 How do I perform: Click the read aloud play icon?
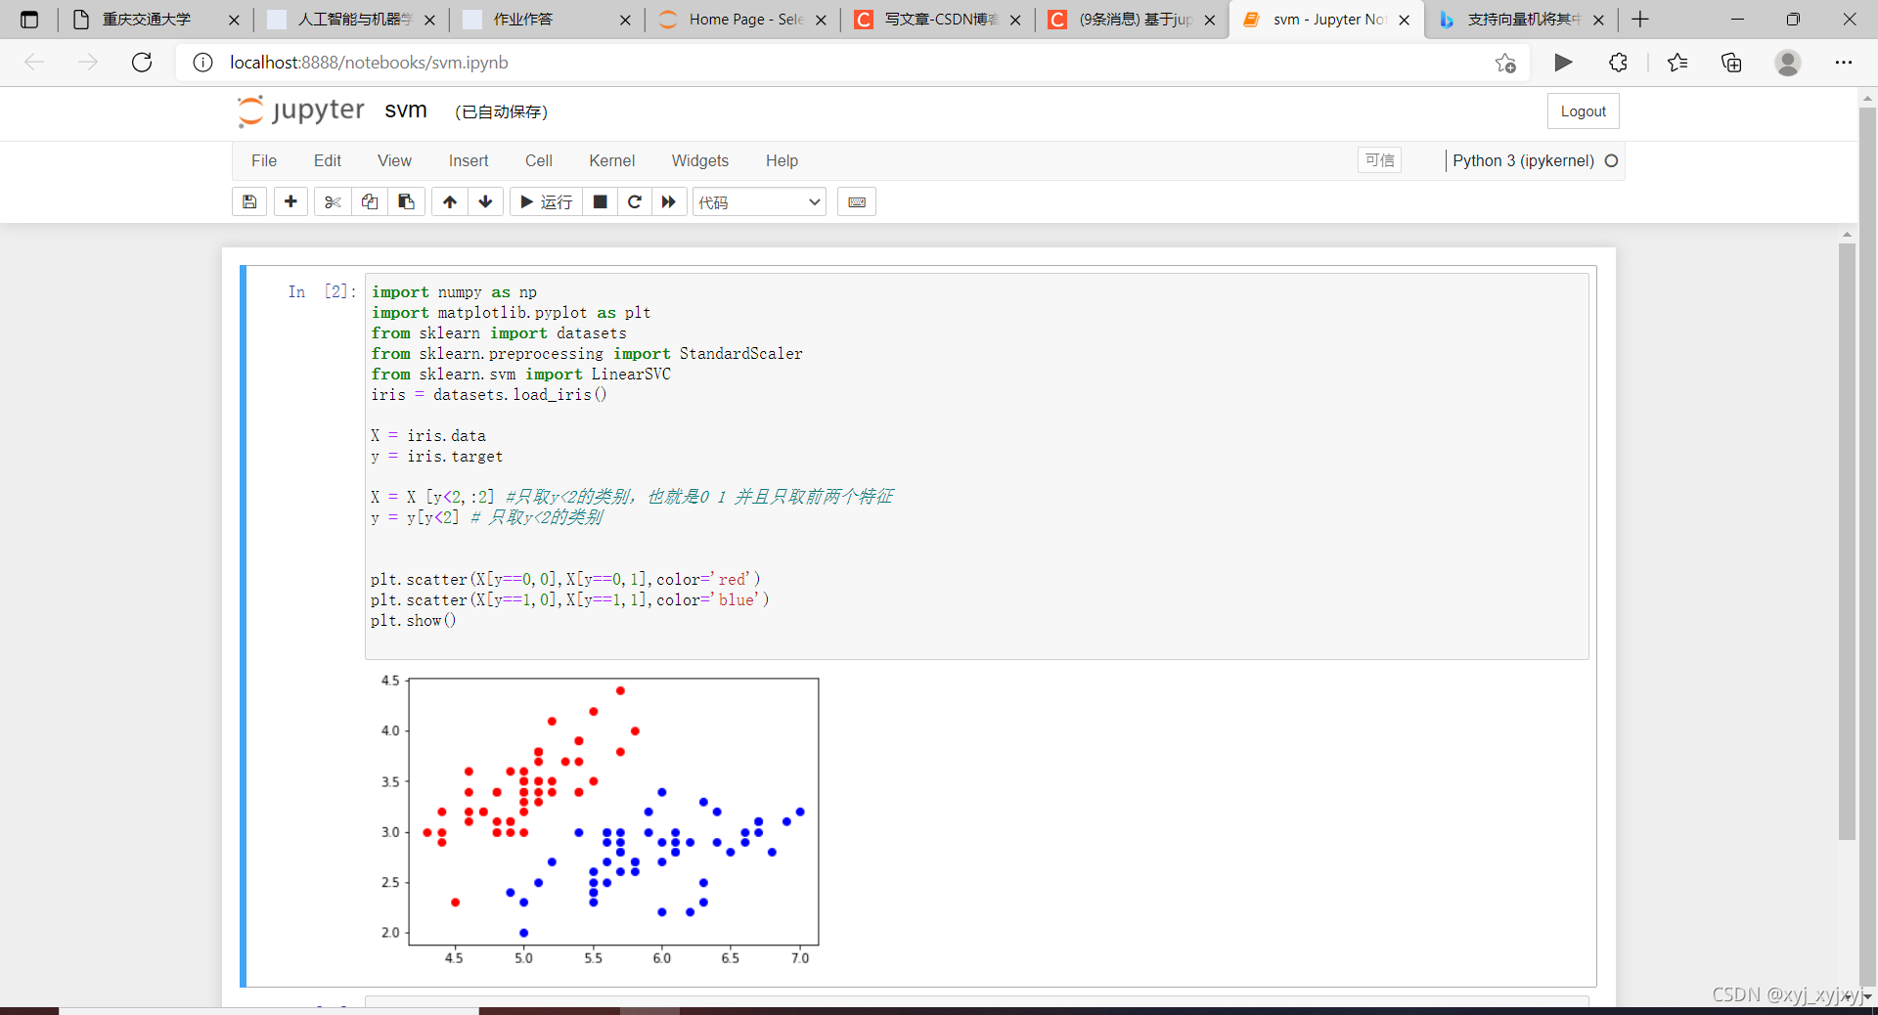[x=1563, y=63]
